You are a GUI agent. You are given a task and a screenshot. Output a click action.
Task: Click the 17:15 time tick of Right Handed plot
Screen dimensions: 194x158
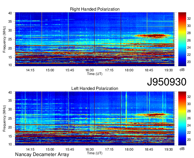click(109, 70)
